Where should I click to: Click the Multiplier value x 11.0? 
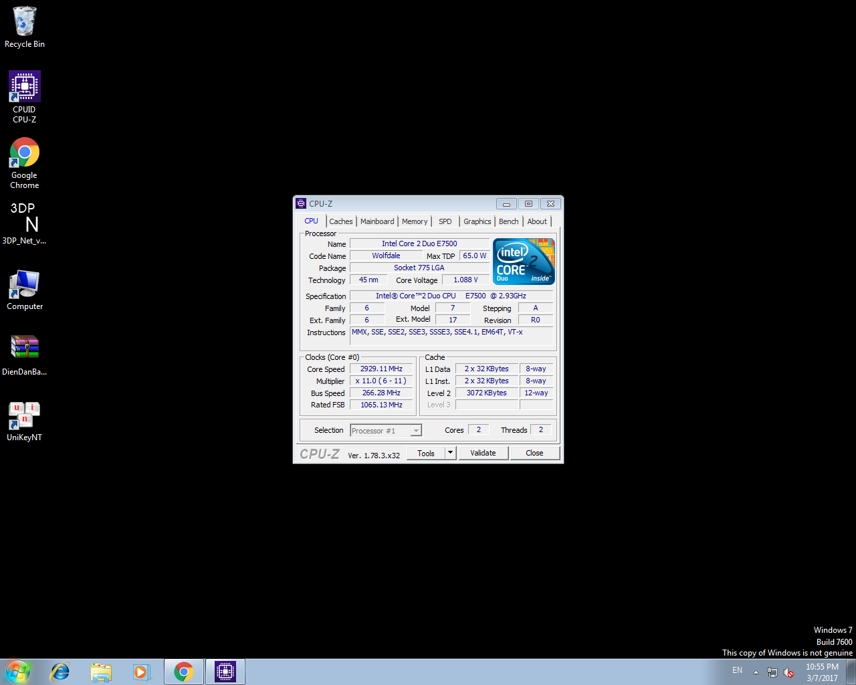click(381, 381)
